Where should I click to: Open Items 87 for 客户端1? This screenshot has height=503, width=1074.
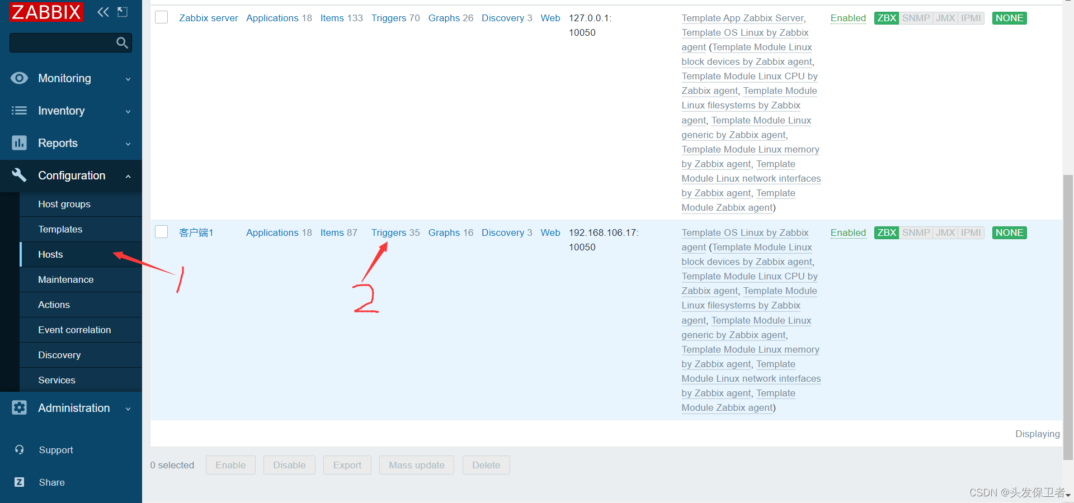[332, 232]
